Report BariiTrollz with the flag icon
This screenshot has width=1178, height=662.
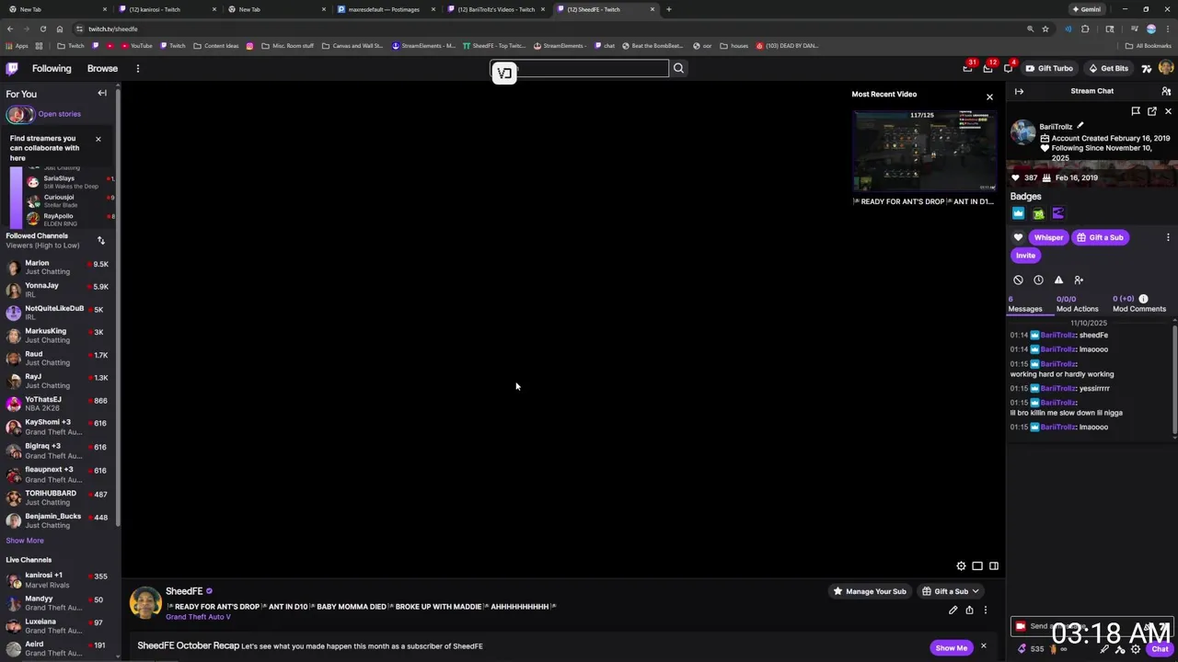[x=1136, y=111]
